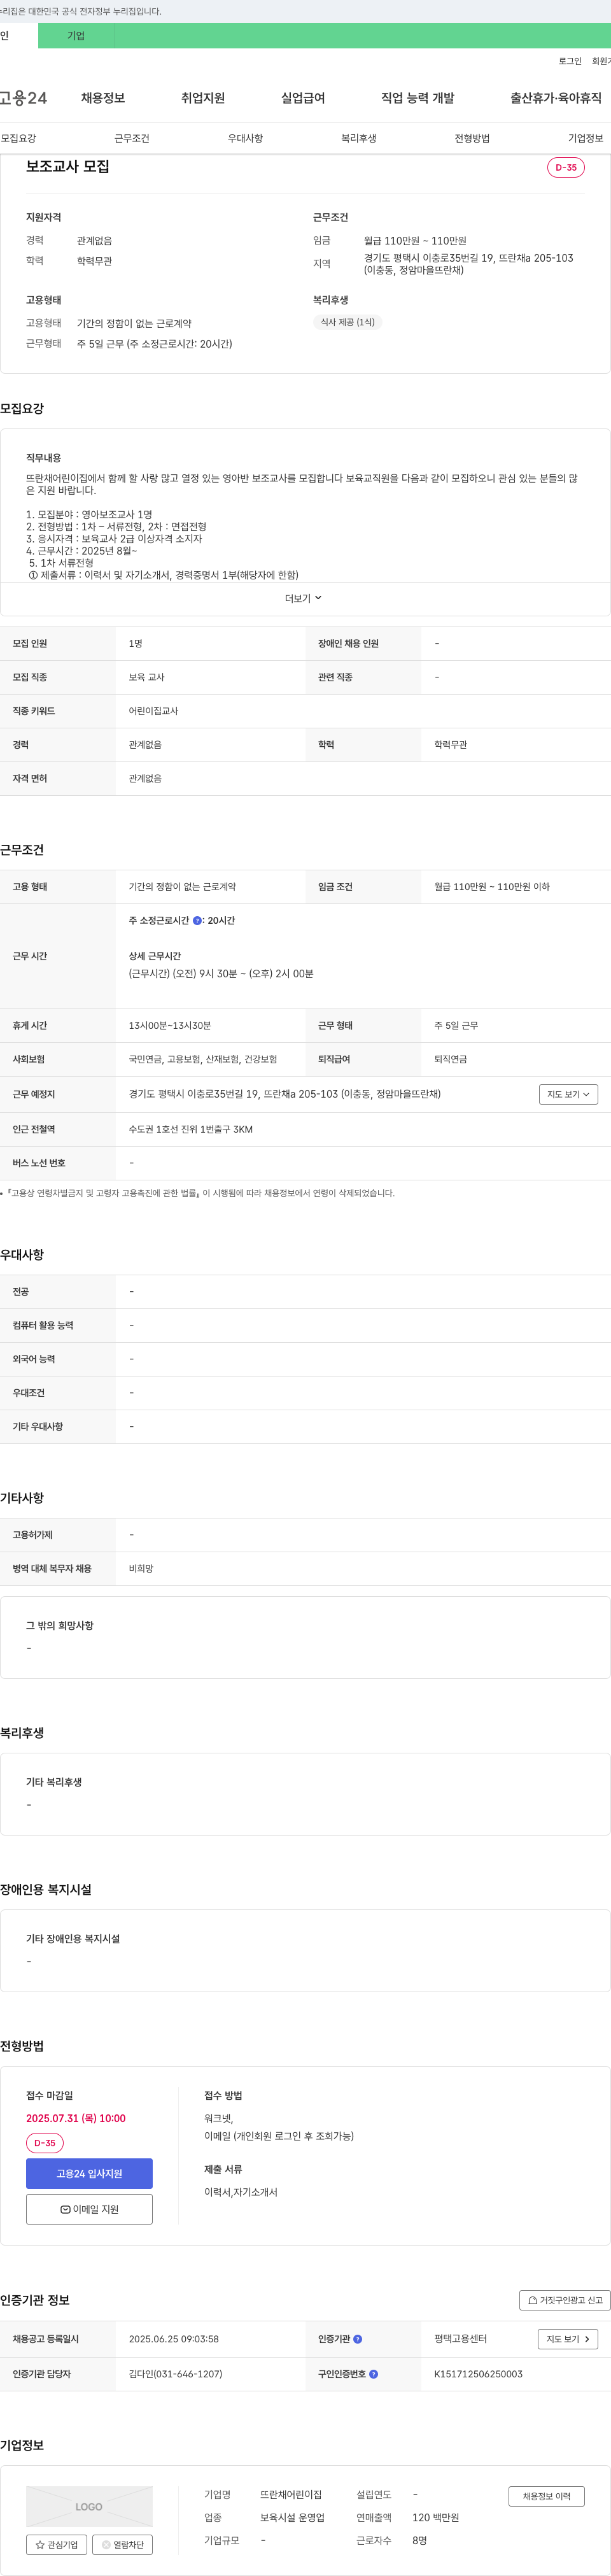Expand 지도 보기 dropdown for 근무 예정지
The image size is (611, 2576).
coord(568,1094)
